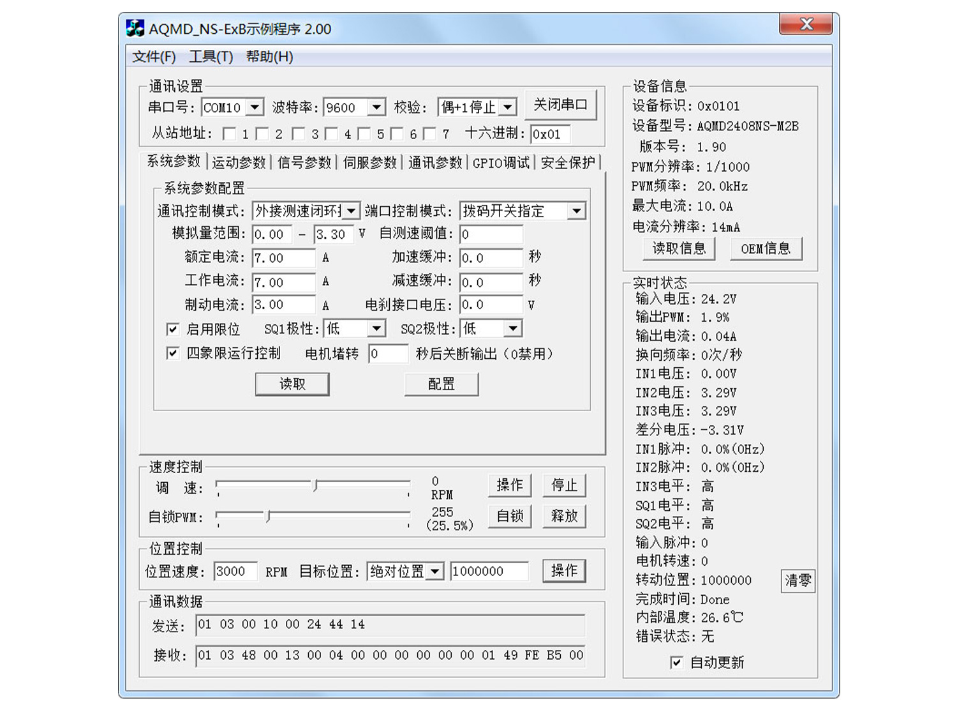The image size is (957, 712).
Task: Open the 通讯控制模式 dropdown
Action: 350,210
